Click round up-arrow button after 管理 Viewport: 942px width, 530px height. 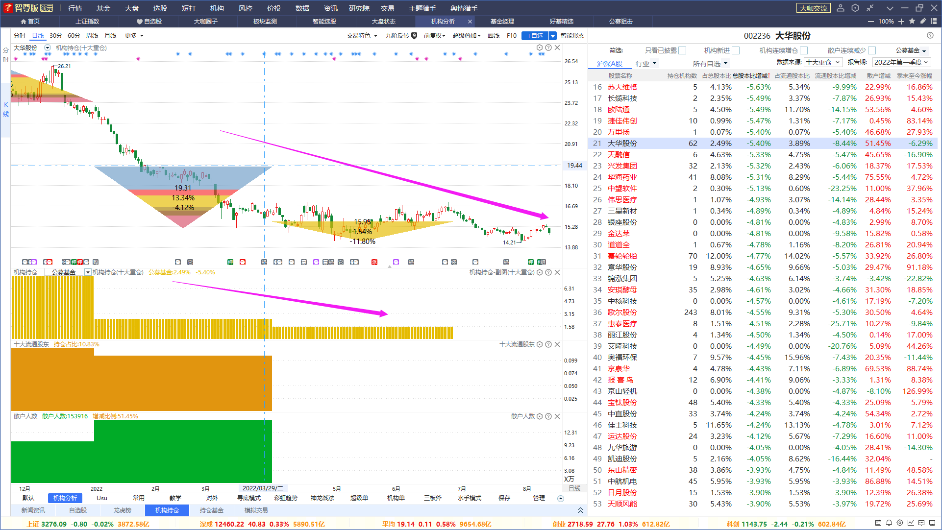561,499
